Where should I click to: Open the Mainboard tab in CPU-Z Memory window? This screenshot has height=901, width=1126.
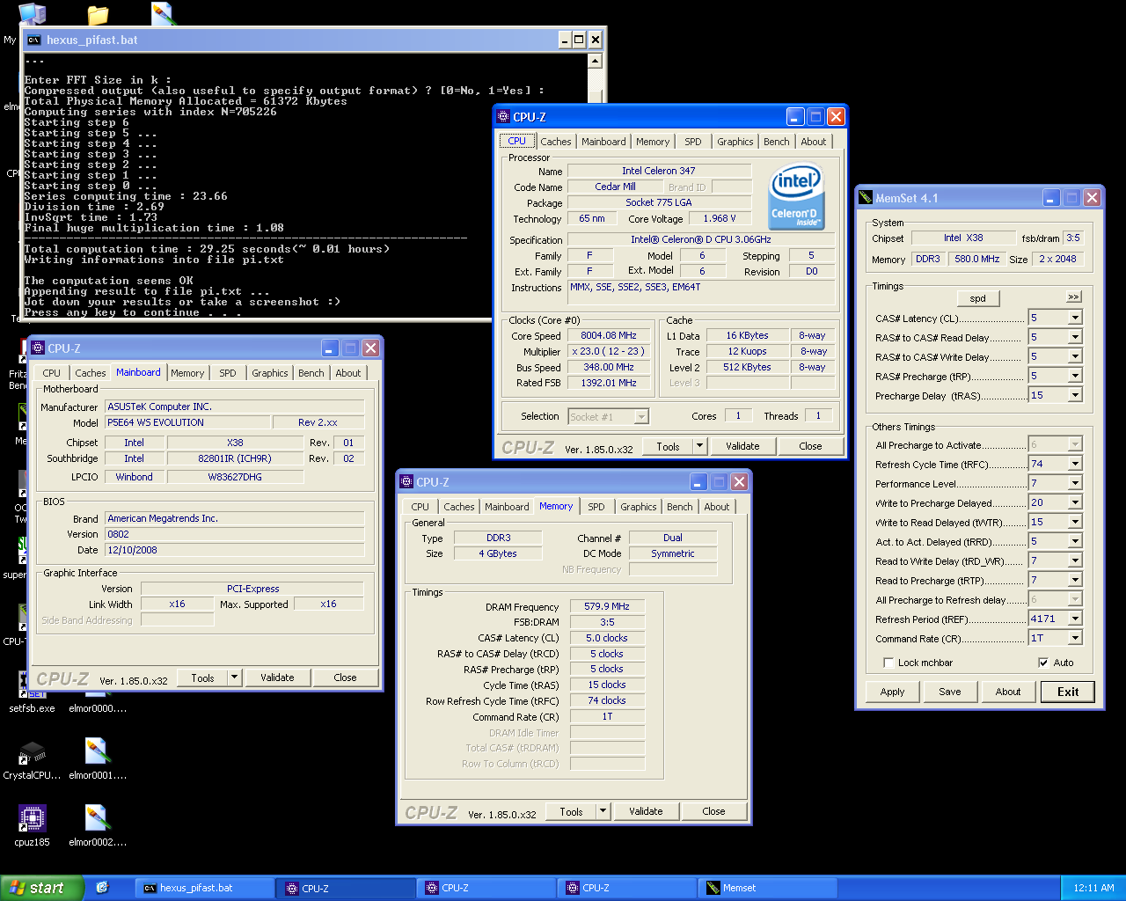(x=508, y=507)
